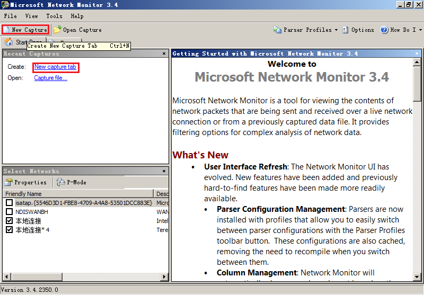424x295 pixels.
Task: Click the Version 3.4.2350.0 status text
Action: [30, 290]
